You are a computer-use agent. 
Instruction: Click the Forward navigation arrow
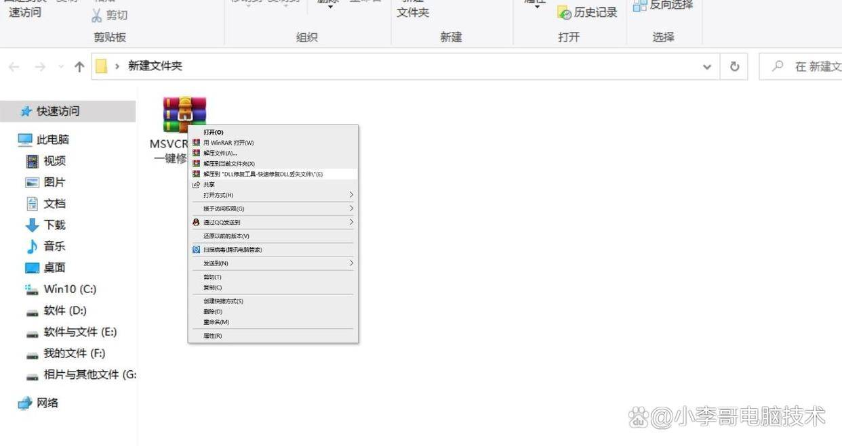tap(40, 66)
